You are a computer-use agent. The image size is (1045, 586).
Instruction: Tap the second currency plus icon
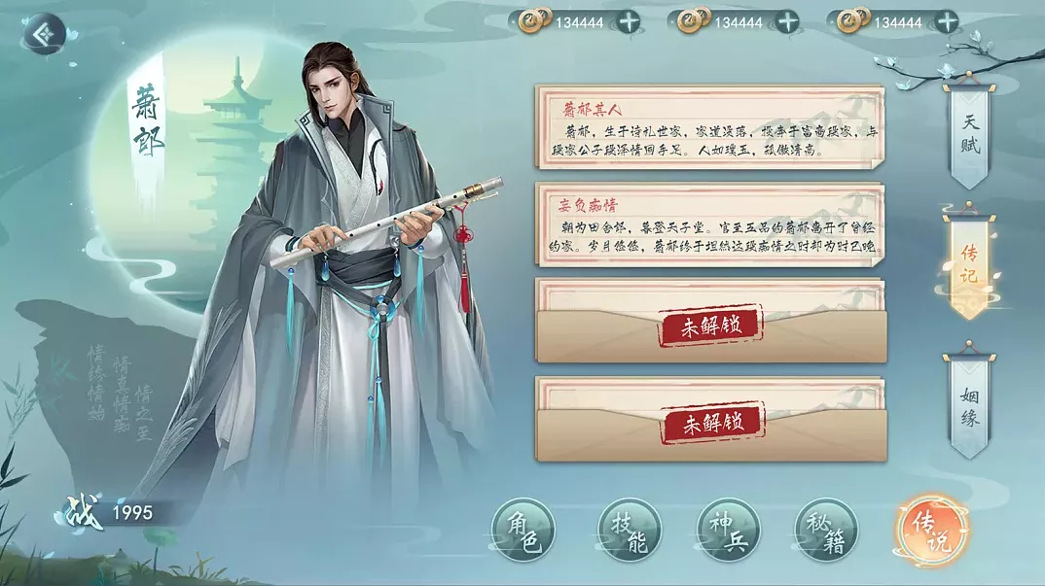click(x=788, y=22)
